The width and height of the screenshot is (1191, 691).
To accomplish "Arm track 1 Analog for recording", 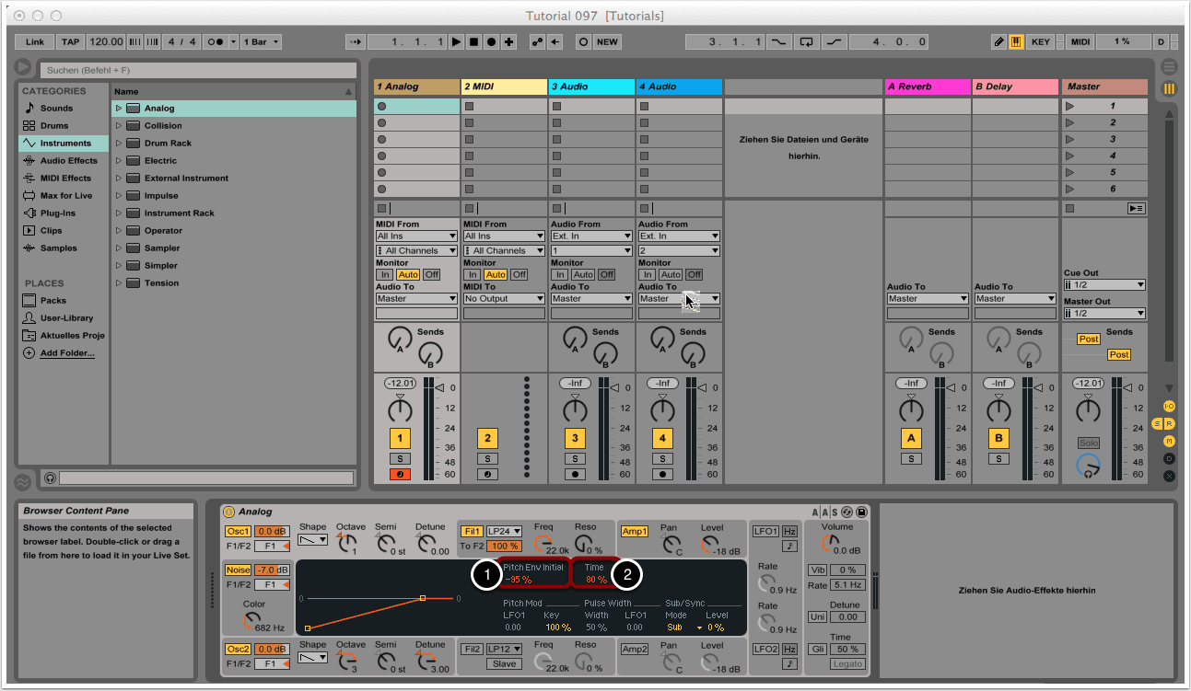I will click(400, 475).
